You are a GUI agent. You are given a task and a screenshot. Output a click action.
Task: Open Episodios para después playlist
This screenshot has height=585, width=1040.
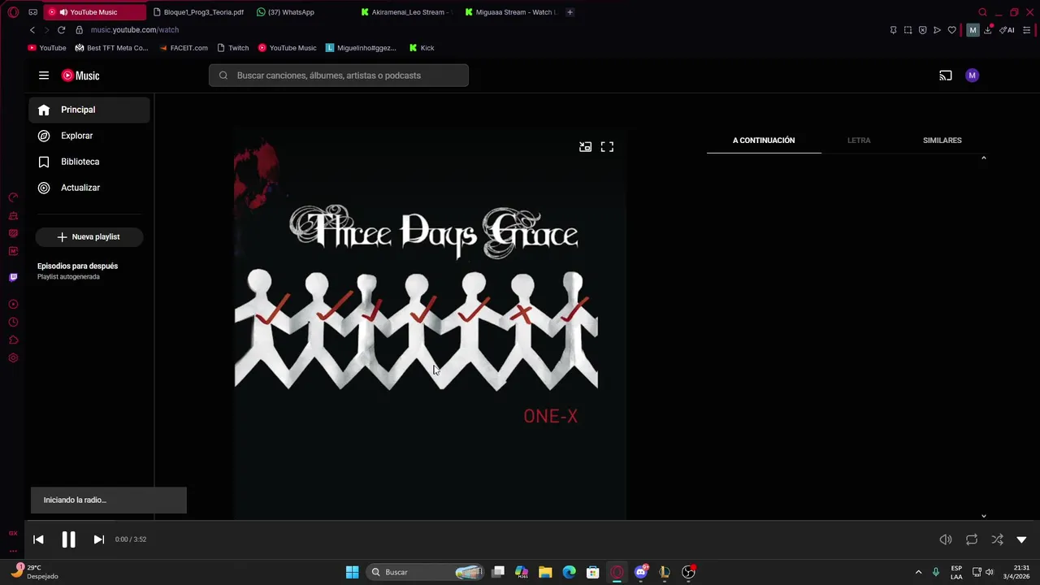click(x=89, y=271)
